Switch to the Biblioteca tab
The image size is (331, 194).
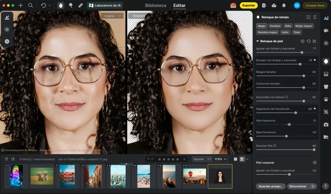coord(156,6)
